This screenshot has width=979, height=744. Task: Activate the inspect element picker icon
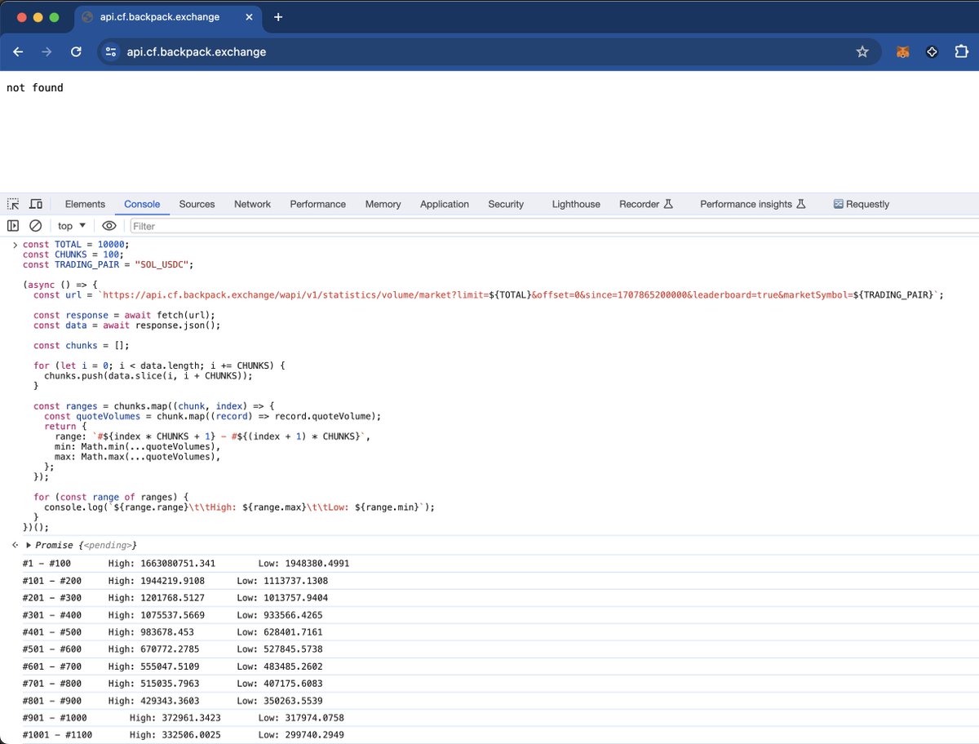[x=13, y=204]
